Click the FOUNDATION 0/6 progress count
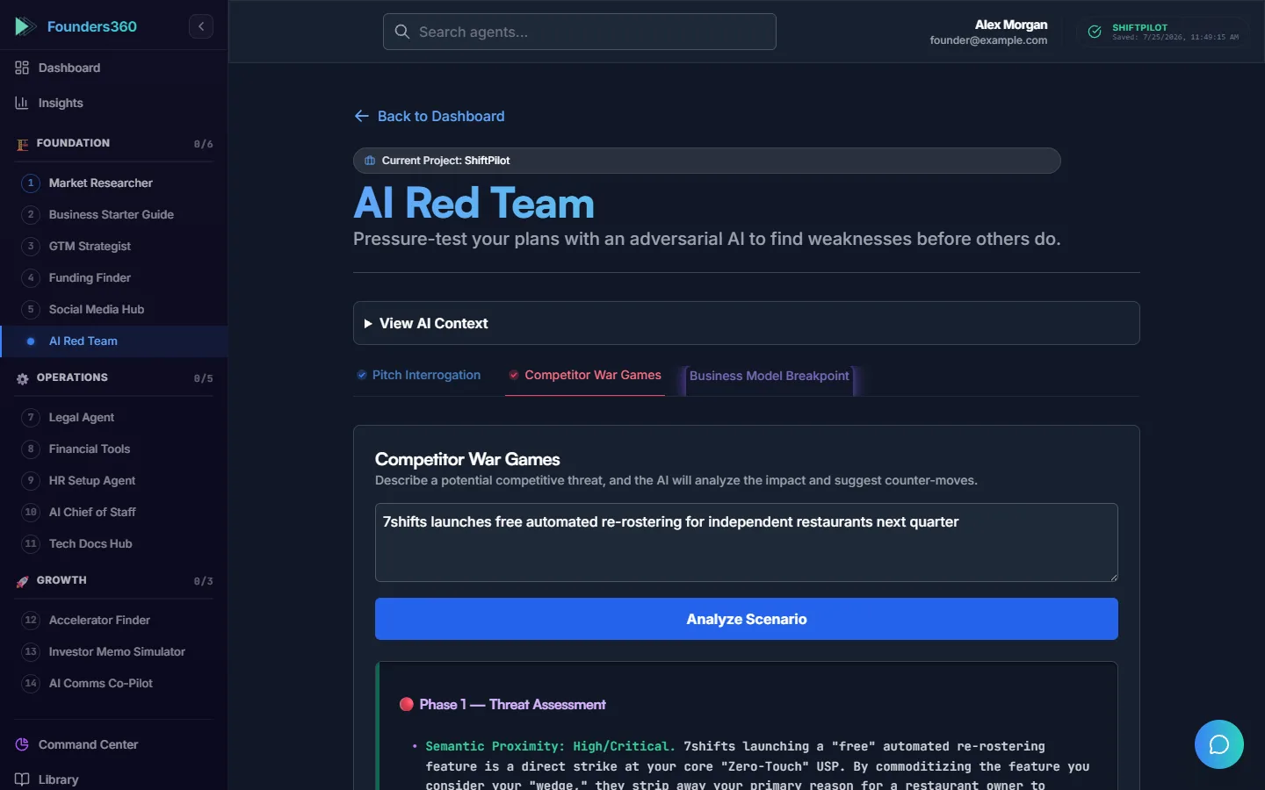The height and width of the screenshot is (790, 1265). click(x=203, y=144)
